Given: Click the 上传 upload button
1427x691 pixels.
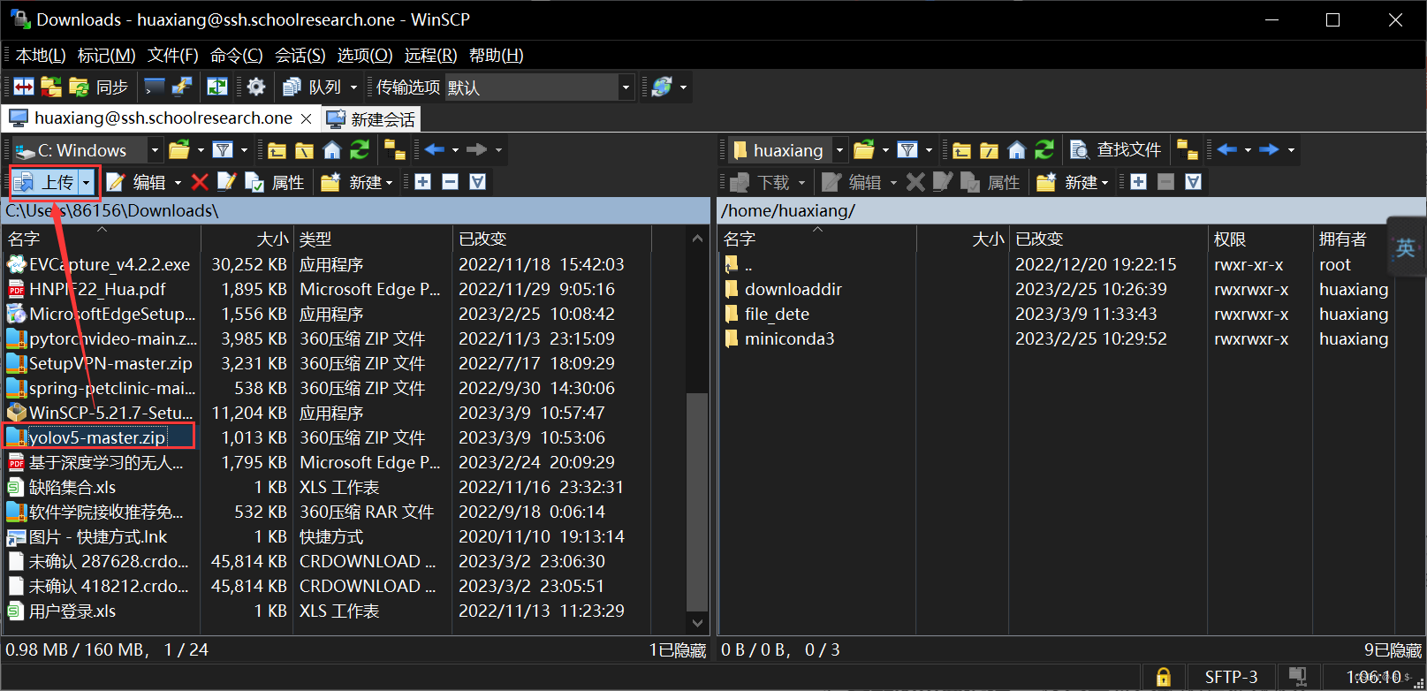Looking at the screenshot, I should pos(46,182).
